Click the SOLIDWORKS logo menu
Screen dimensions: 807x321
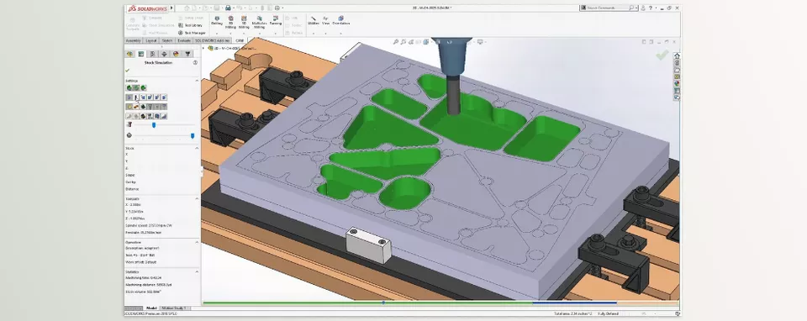[x=148, y=8]
